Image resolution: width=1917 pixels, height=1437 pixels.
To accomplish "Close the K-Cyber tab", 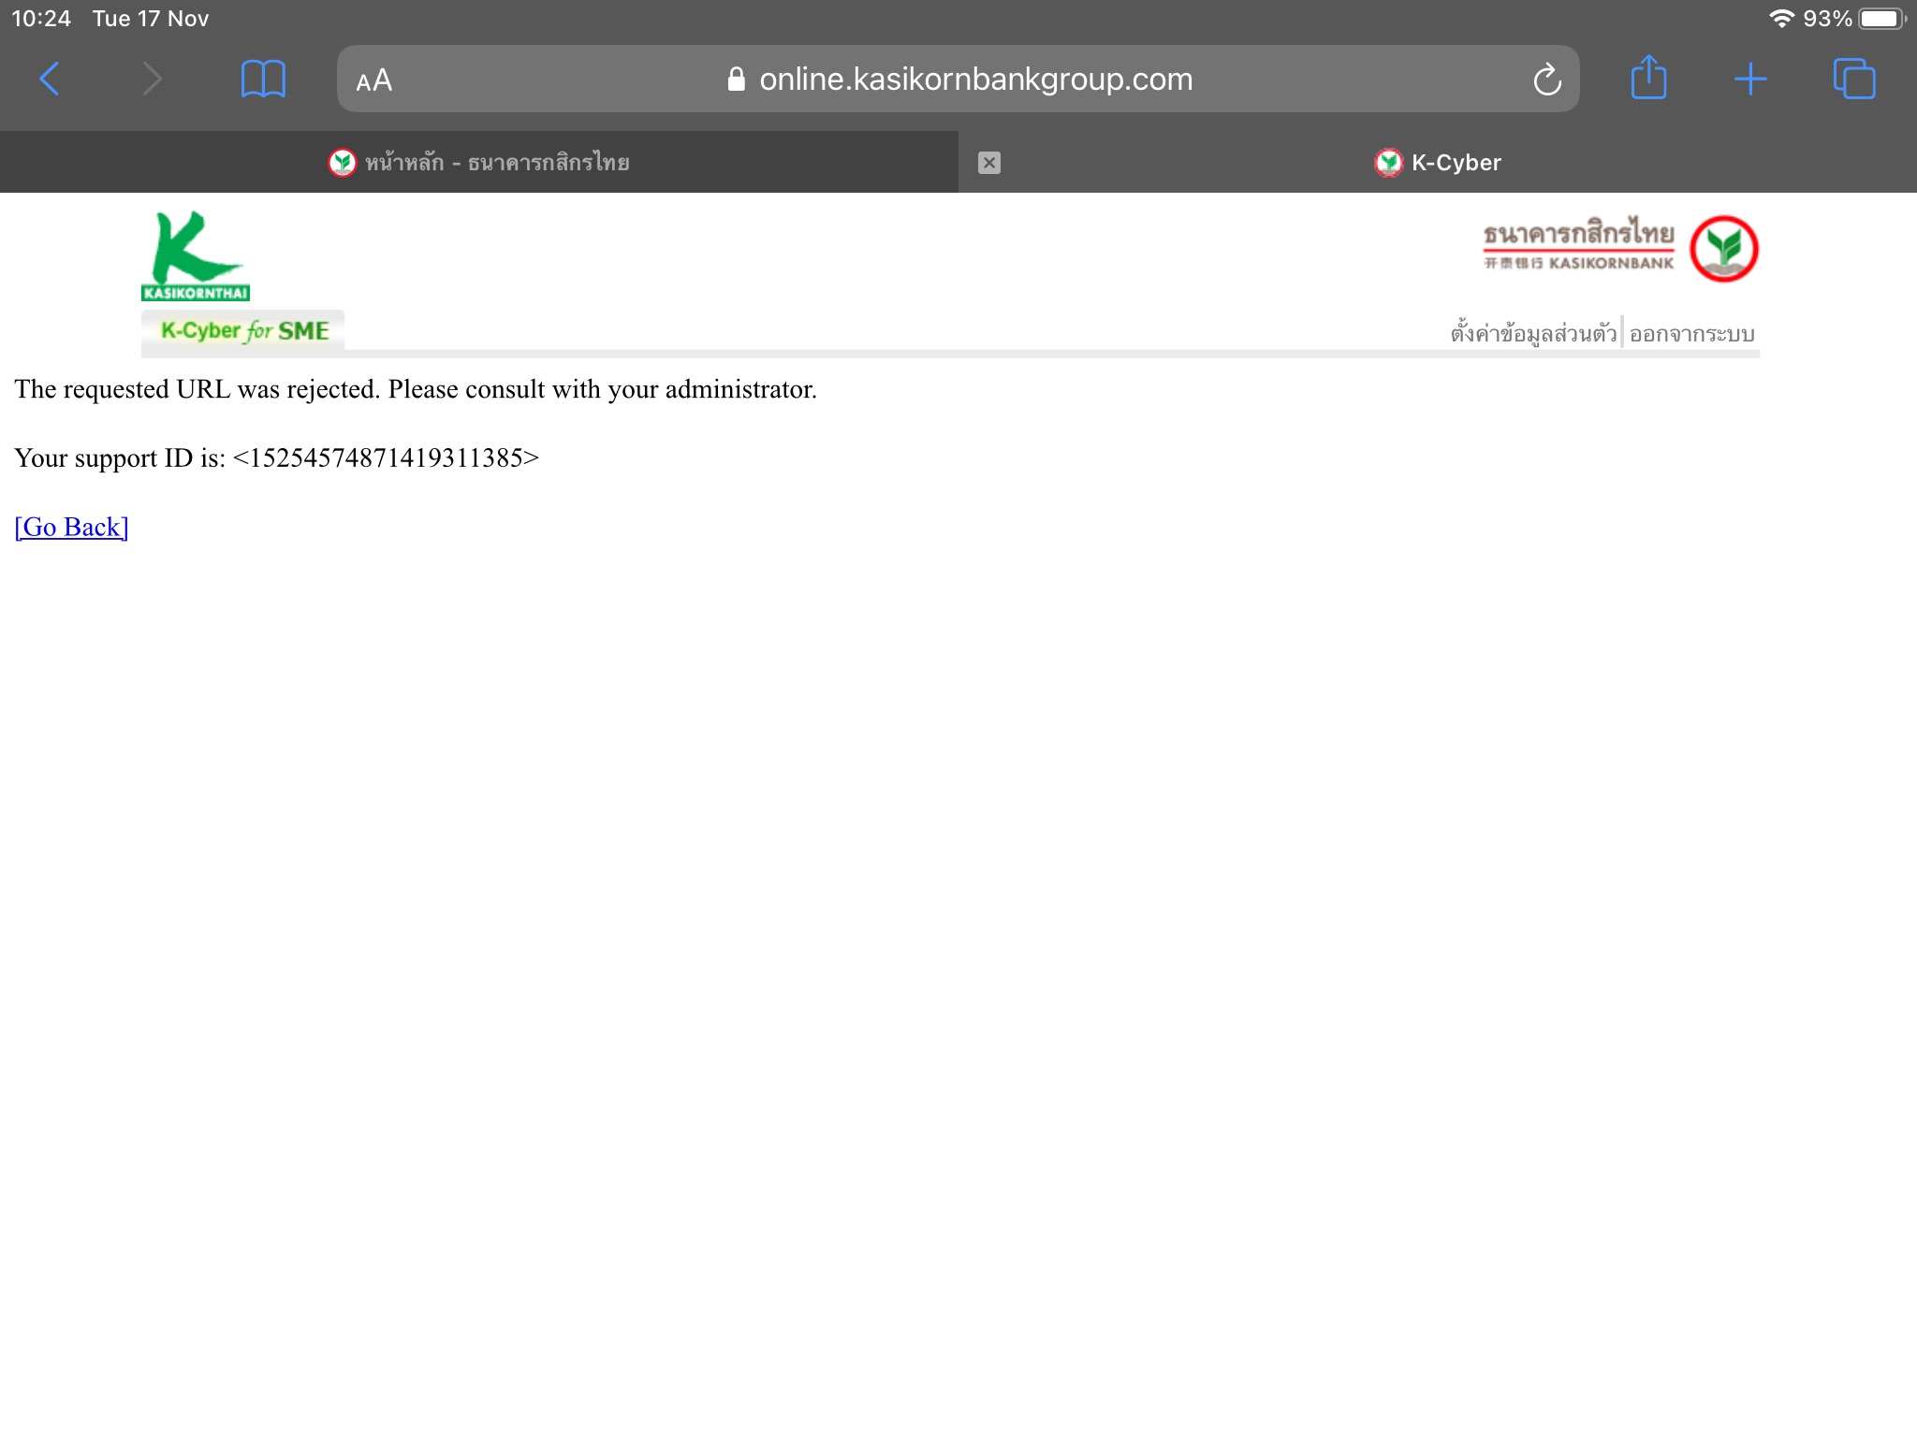I will click(x=989, y=163).
